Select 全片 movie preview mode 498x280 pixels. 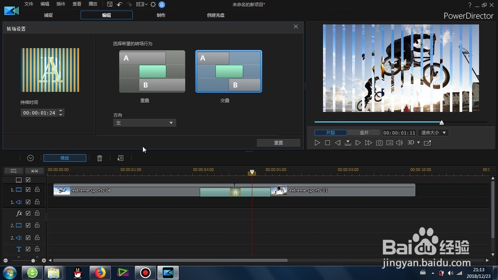[364, 133]
